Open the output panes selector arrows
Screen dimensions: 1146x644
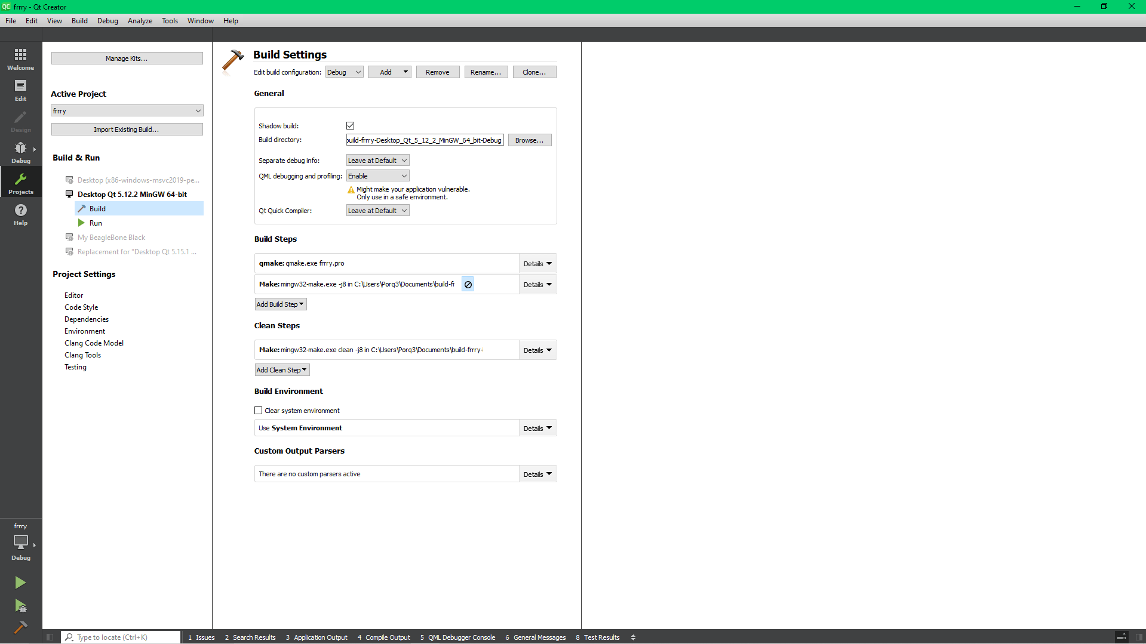[633, 637]
